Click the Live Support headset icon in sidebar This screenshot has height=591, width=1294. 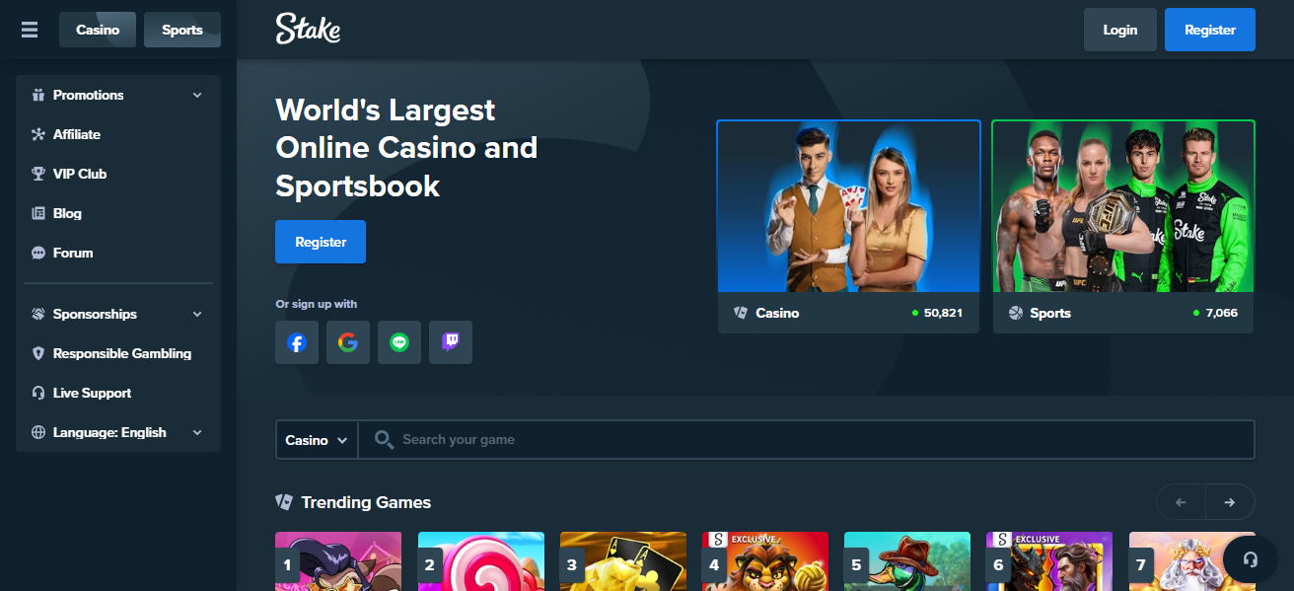pyautogui.click(x=38, y=393)
